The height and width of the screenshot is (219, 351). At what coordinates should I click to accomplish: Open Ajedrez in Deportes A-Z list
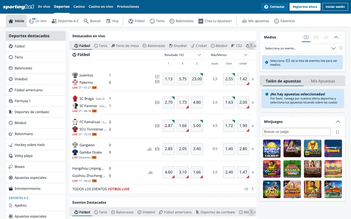click(x=36, y=206)
